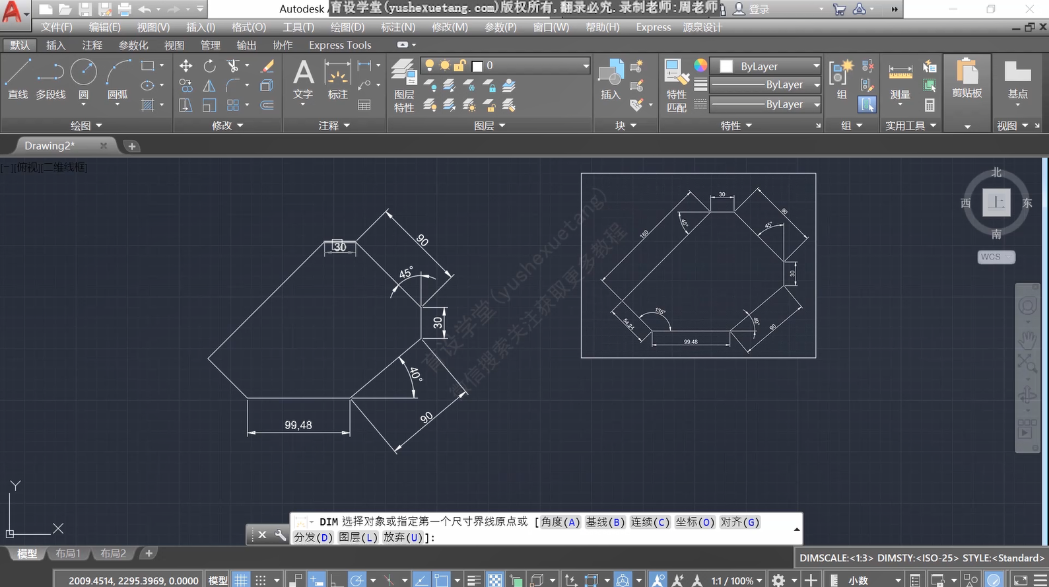Click the Rotate tool icon
The width and height of the screenshot is (1049, 587).
click(x=209, y=65)
